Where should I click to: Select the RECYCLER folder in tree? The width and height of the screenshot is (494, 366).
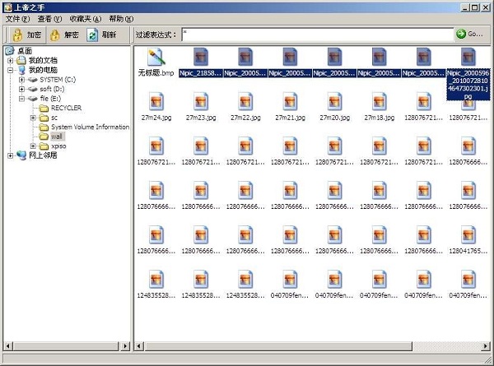pyautogui.click(x=66, y=108)
